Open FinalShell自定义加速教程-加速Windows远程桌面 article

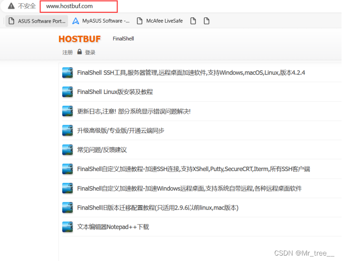(x=189, y=188)
